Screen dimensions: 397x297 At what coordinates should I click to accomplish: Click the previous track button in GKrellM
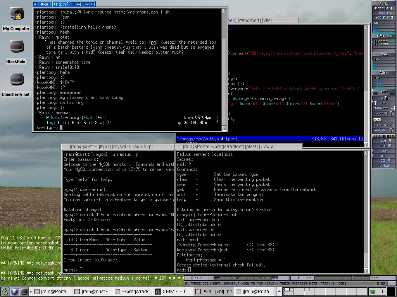[x=375, y=136]
